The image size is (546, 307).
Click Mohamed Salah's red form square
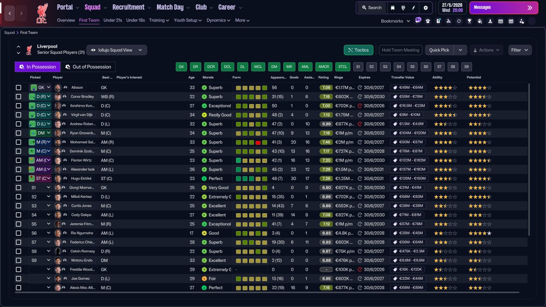pos(258,142)
